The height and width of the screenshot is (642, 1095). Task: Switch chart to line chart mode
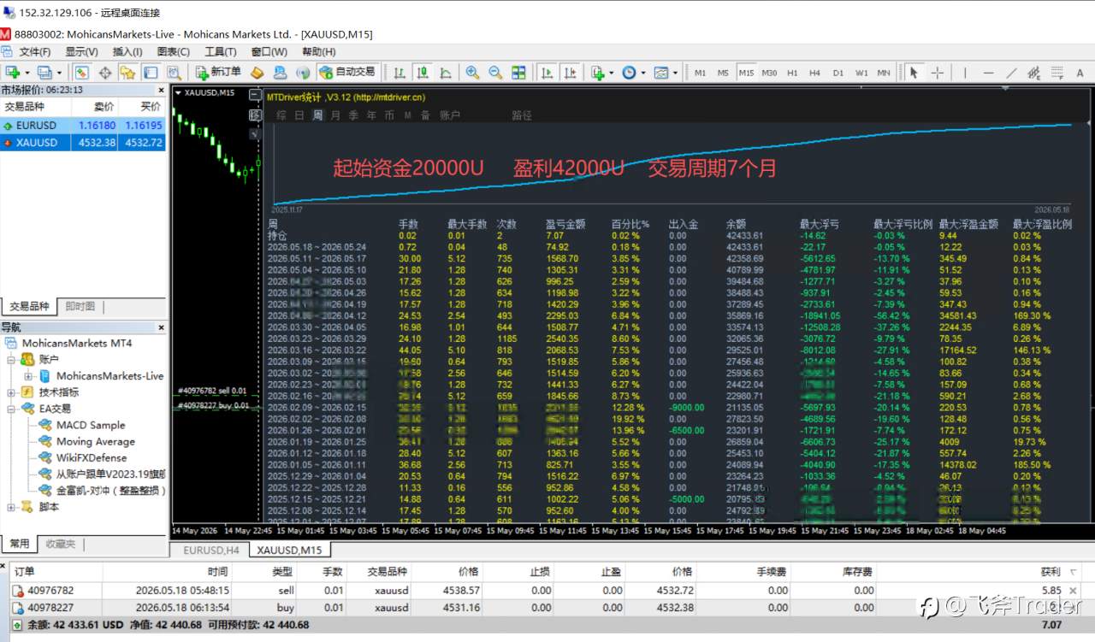(x=445, y=73)
